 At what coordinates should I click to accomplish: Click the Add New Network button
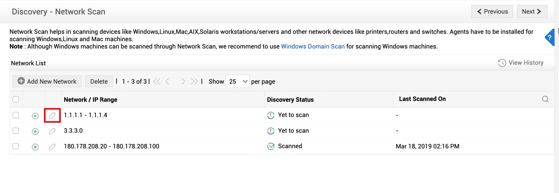(47, 81)
